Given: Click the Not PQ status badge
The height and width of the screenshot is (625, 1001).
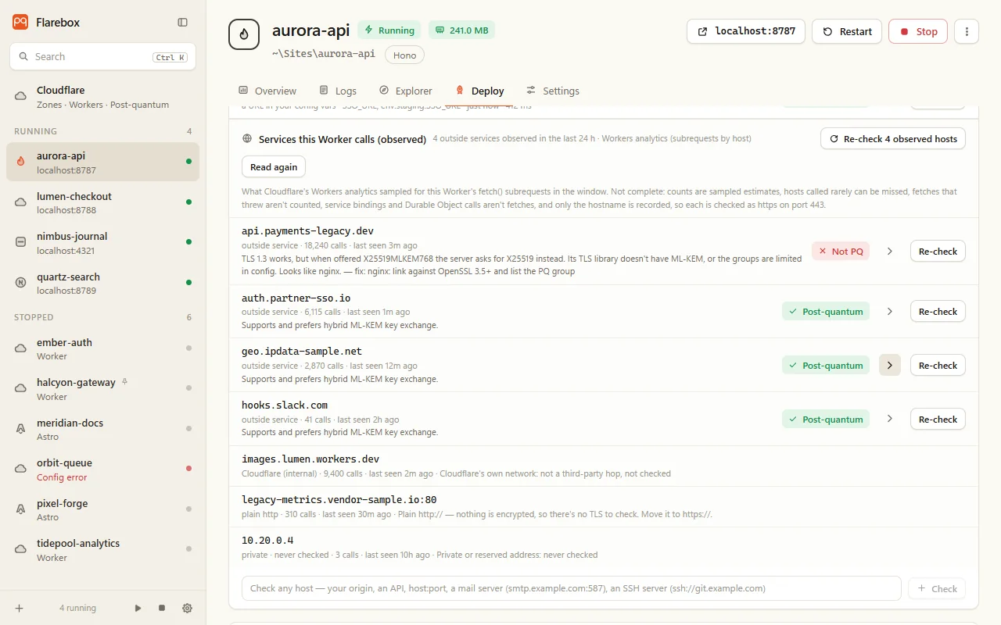Looking at the screenshot, I should (x=841, y=252).
